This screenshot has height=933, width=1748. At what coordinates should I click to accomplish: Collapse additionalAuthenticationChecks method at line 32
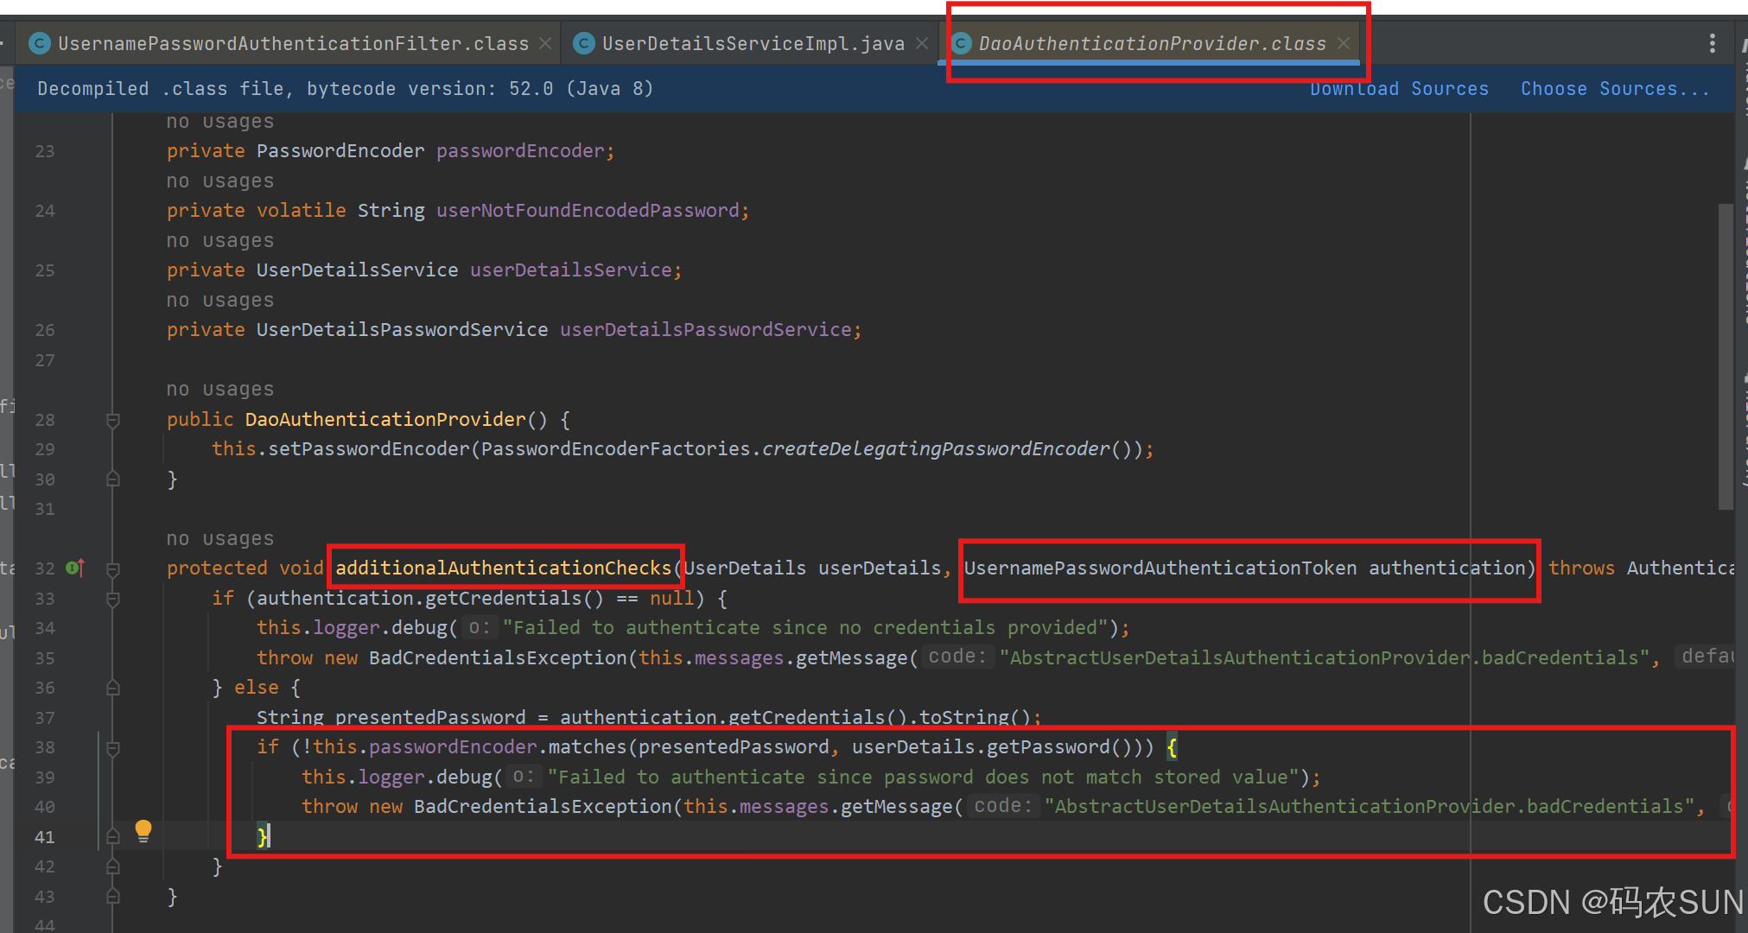(x=112, y=569)
